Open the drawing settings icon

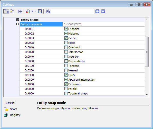pyautogui.click(x=28, y=11)
